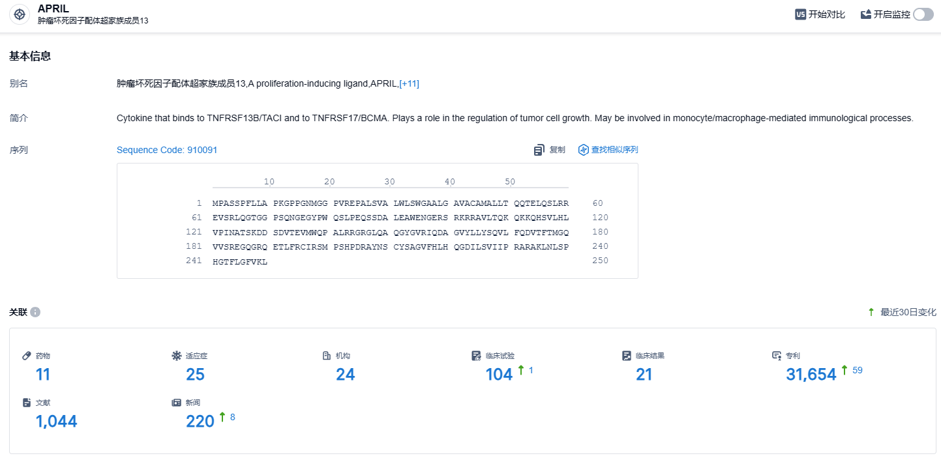The image size is (941, 458).
Task: Open the 11 drugs count
Action: click(43, 375)
